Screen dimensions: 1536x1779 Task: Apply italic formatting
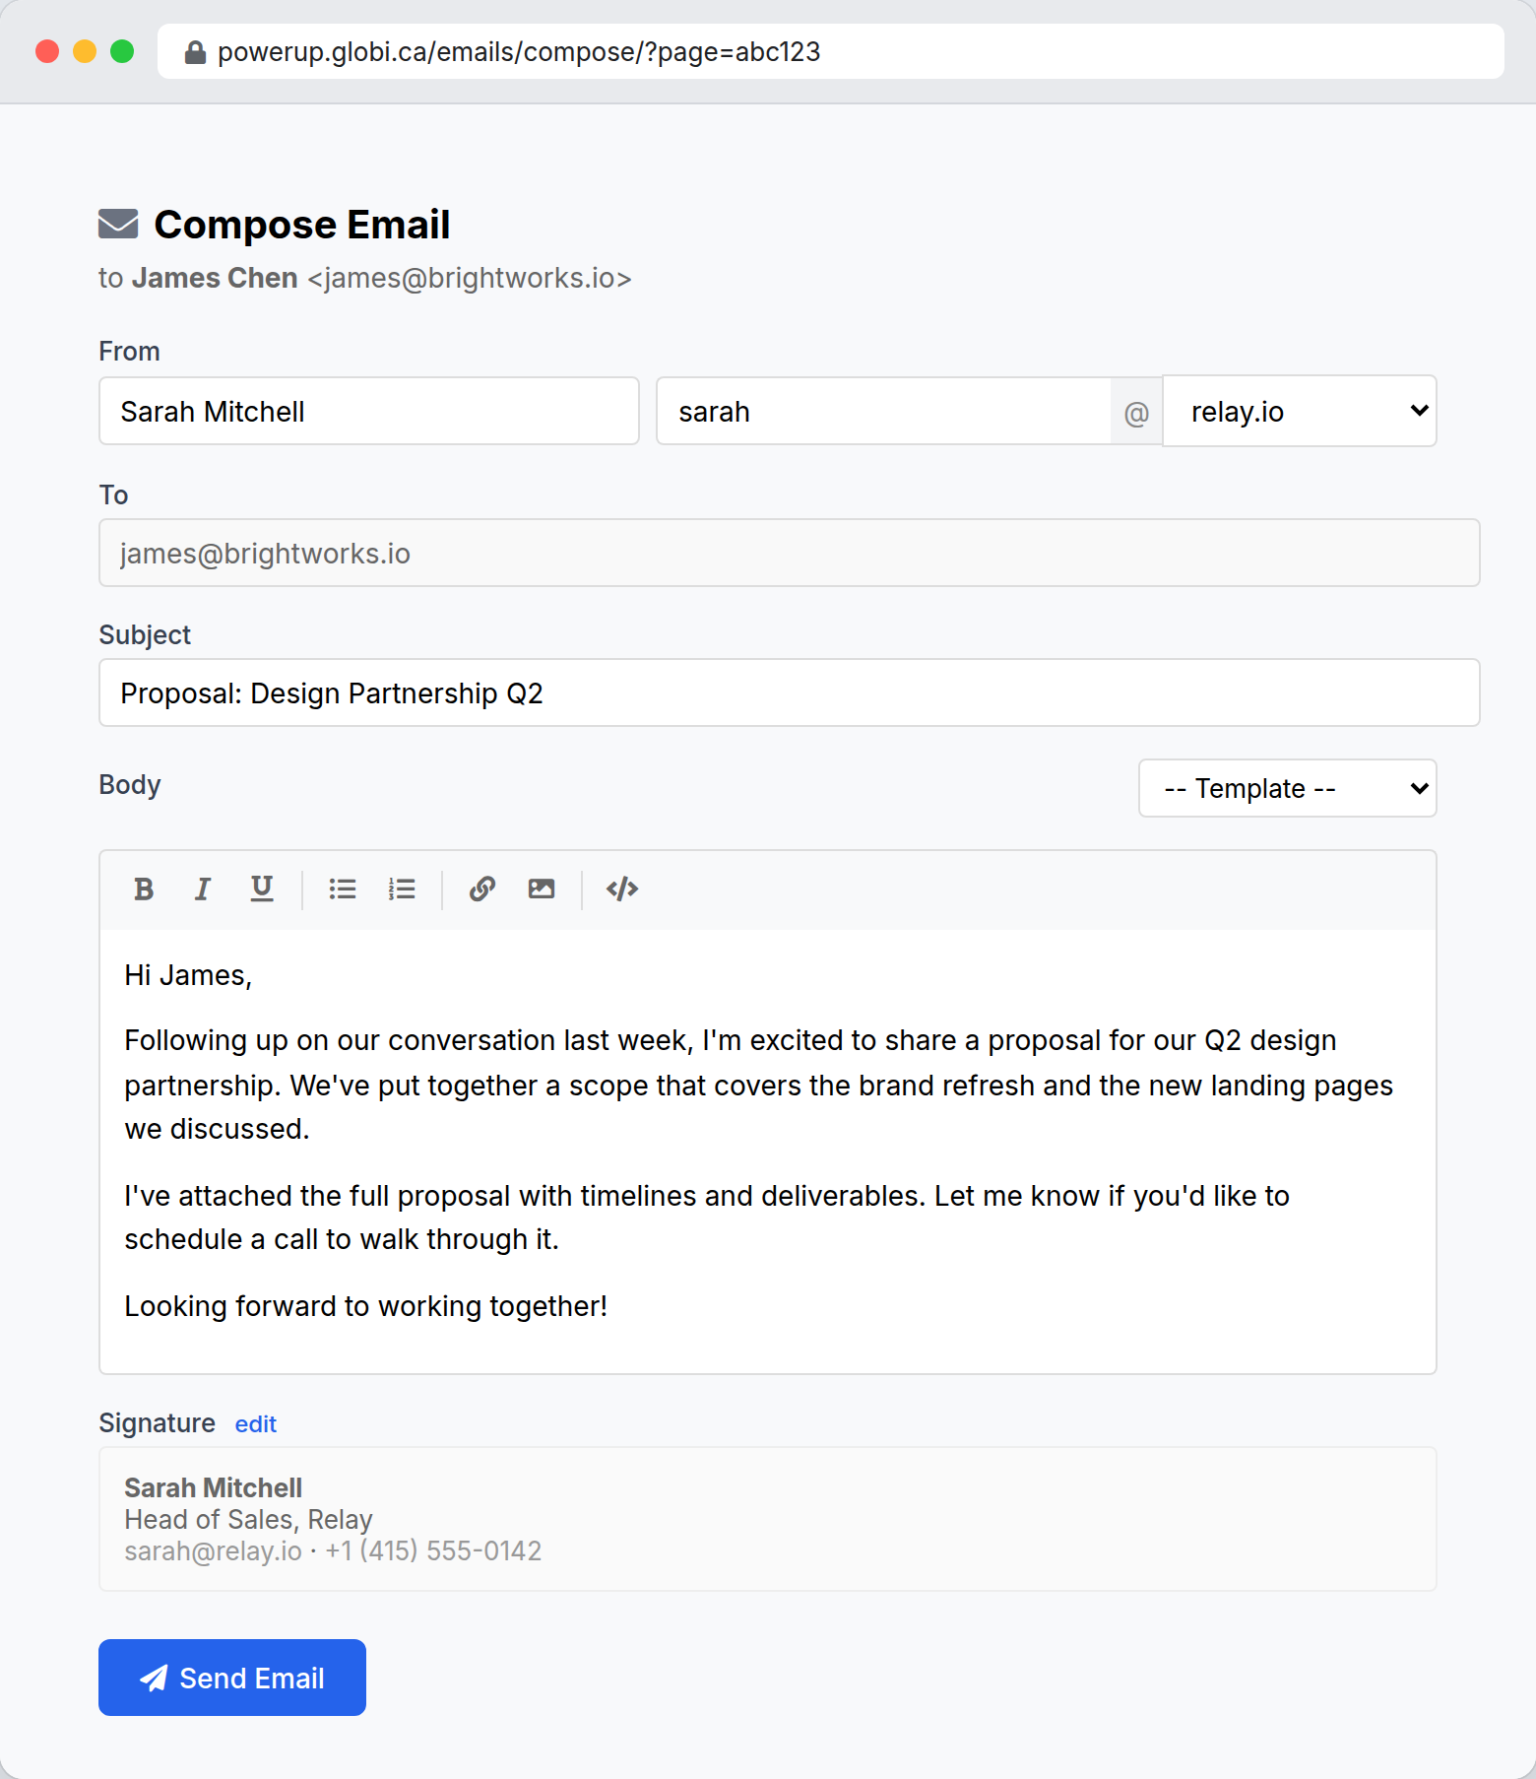[202, 889]
